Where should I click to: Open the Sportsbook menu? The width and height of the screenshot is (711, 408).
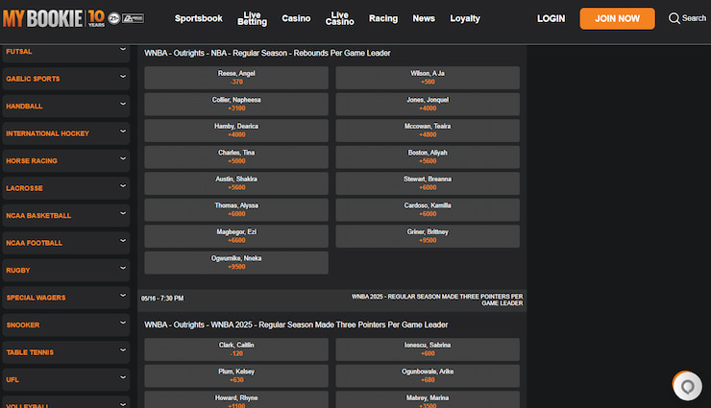point(198,18)
